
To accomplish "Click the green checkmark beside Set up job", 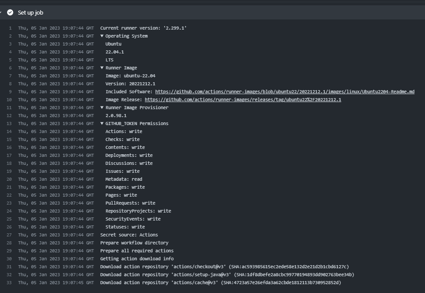I will 10,12.
